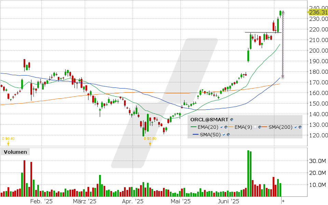This screenshot has height=205, width=328.
Task: Click the 10.0M volume axis label
Action: pyautogui.click(x=317, y=185)
